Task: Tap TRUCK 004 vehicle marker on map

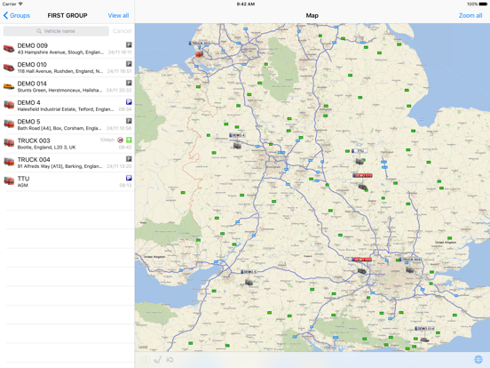Action: point(410,269)
